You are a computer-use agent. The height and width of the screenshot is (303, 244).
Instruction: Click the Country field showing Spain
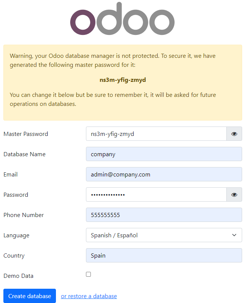164,255
